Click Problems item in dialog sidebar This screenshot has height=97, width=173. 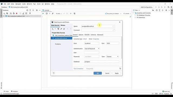[58, 44]
